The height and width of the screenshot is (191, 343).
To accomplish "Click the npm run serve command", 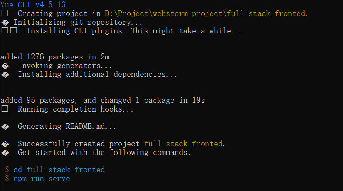I will point(41,178).
